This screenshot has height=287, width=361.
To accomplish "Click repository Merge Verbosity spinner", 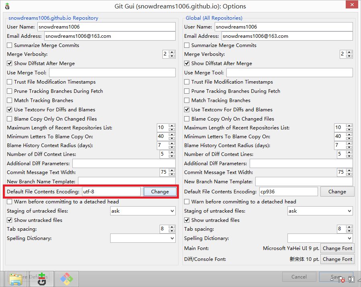I will point(169,54).
